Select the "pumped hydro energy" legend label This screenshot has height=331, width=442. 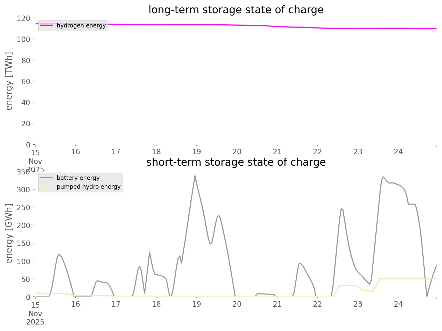89,187
